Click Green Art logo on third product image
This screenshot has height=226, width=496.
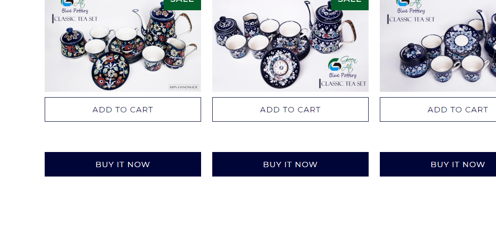click(x=411, y=7)
